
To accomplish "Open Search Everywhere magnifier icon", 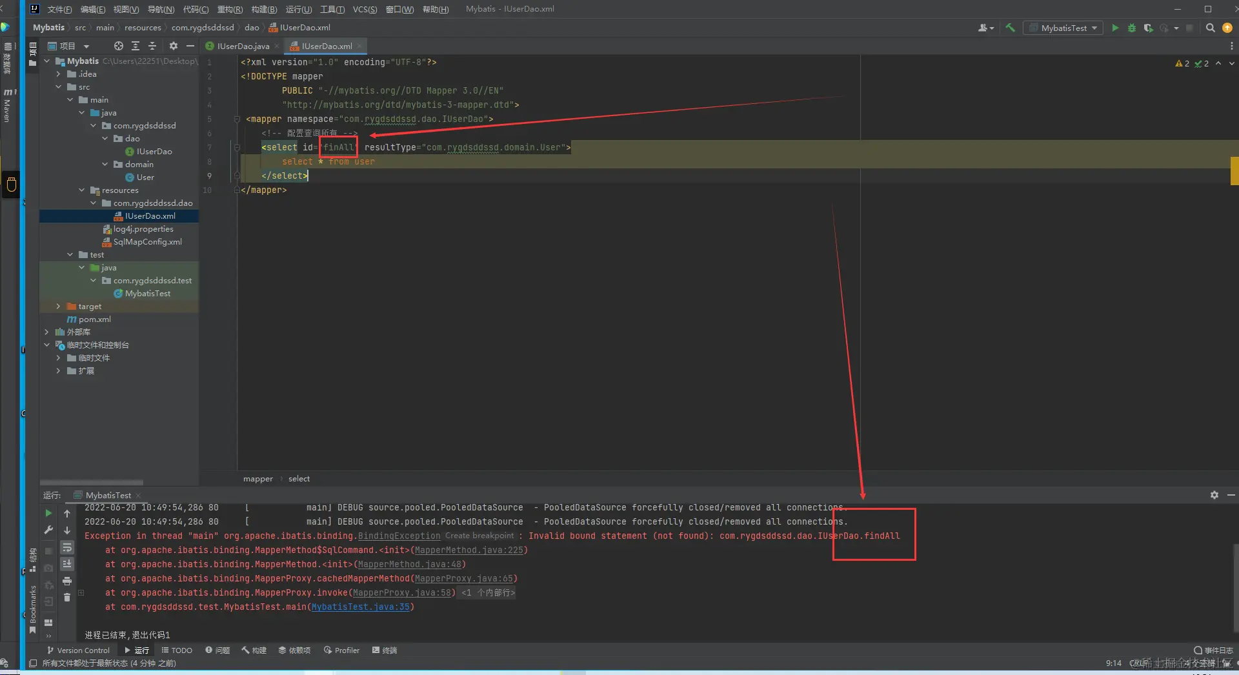I will [x=1211, y=28].
